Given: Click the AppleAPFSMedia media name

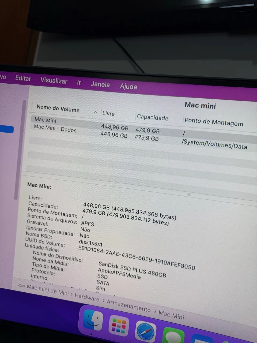Looking at the screenshot, I should click(119, 273).
